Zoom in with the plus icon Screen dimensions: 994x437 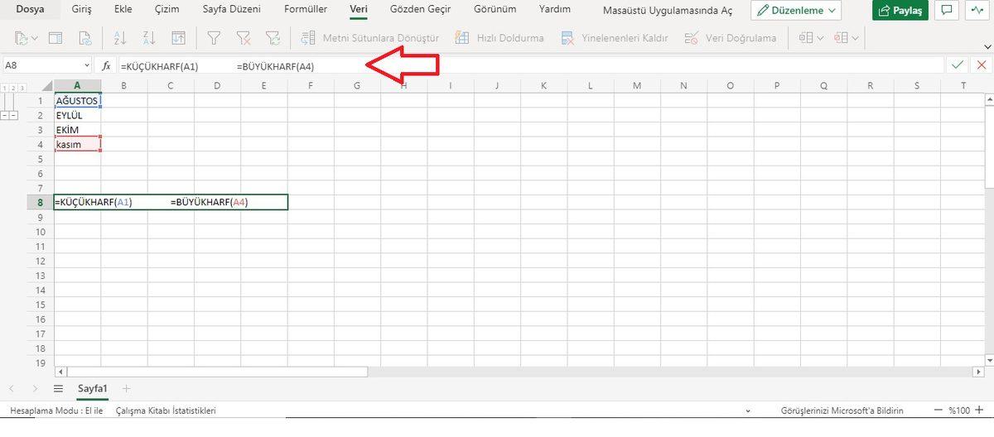(x=980, y=411)
